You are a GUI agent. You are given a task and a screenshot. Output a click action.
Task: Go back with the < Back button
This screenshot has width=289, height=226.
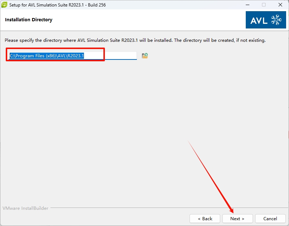(x=205, y=218)
